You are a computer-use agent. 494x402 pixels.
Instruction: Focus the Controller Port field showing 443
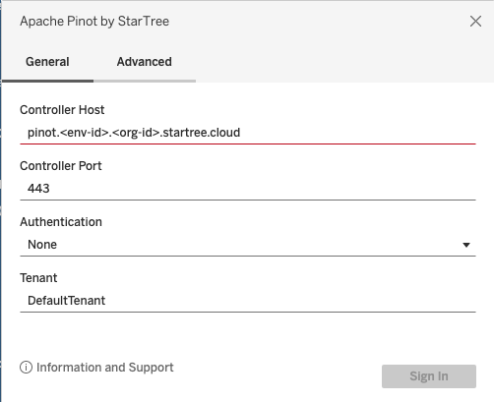(x=248, y=189)
